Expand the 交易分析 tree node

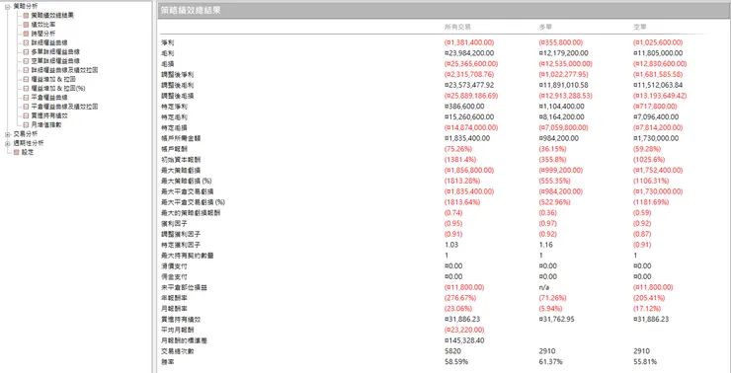point(8,134)
